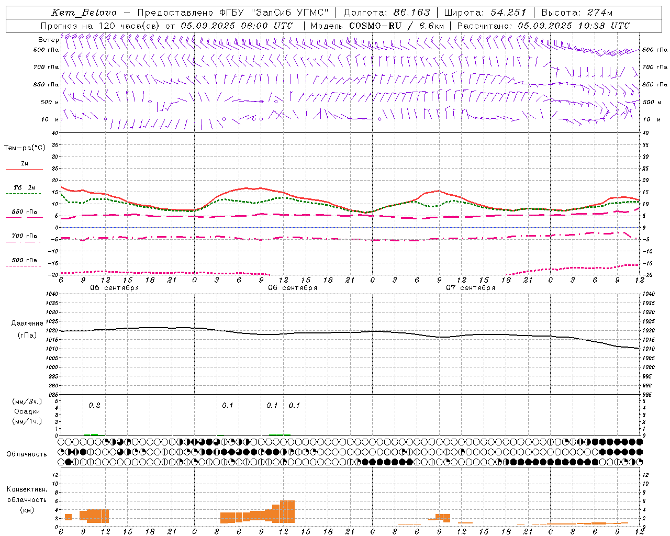Click the '06 сентября' date label
This screenshot has height=536, width=670.
pyautogui.click(x=293, y=288)
